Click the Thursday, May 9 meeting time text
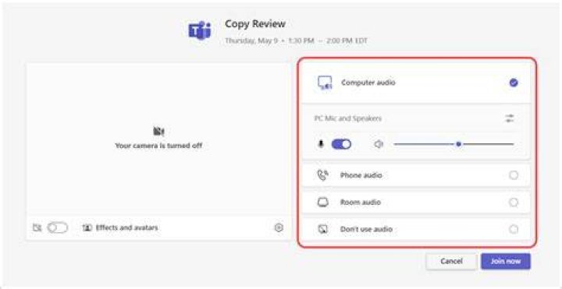Image resolution: width=562 pixels, height=289 pixels. (296, 41)
